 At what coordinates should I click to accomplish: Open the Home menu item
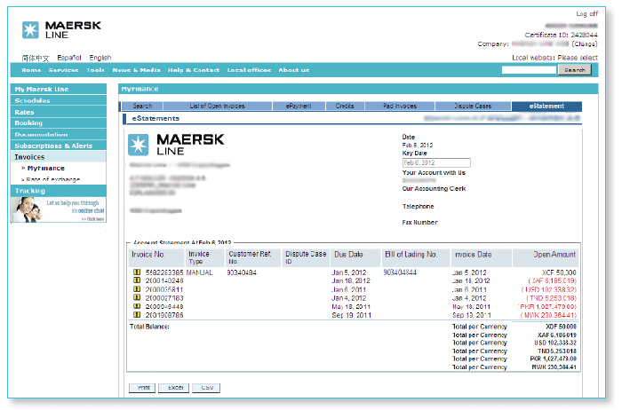[x=31, y=70]
